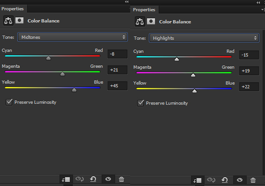Click the Magenta-Green value field showing +21
The width and height of the screenshot is (265, 186).
point(118,70)
